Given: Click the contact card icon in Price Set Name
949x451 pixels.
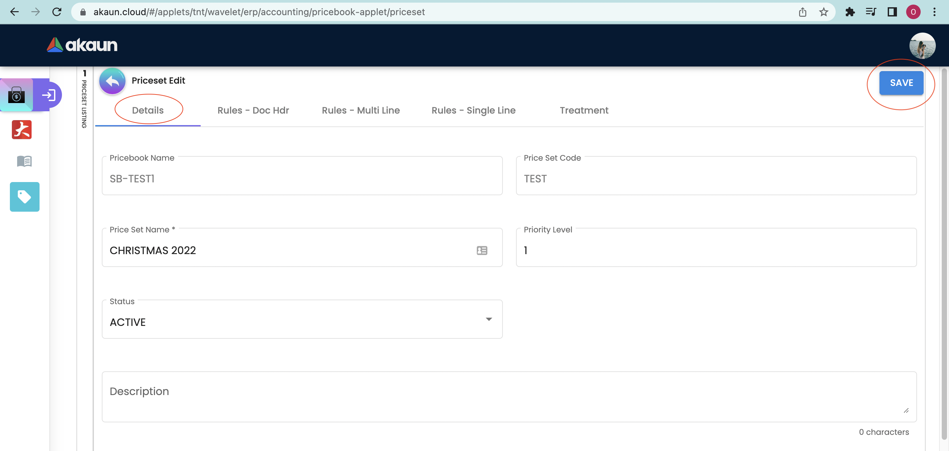Looking at the screenshot, I should tap(481, 251).
